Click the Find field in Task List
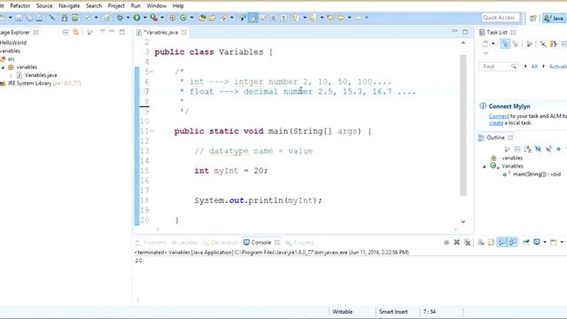Viewport: 567px width, 319px height. click(x=498, y=66)
